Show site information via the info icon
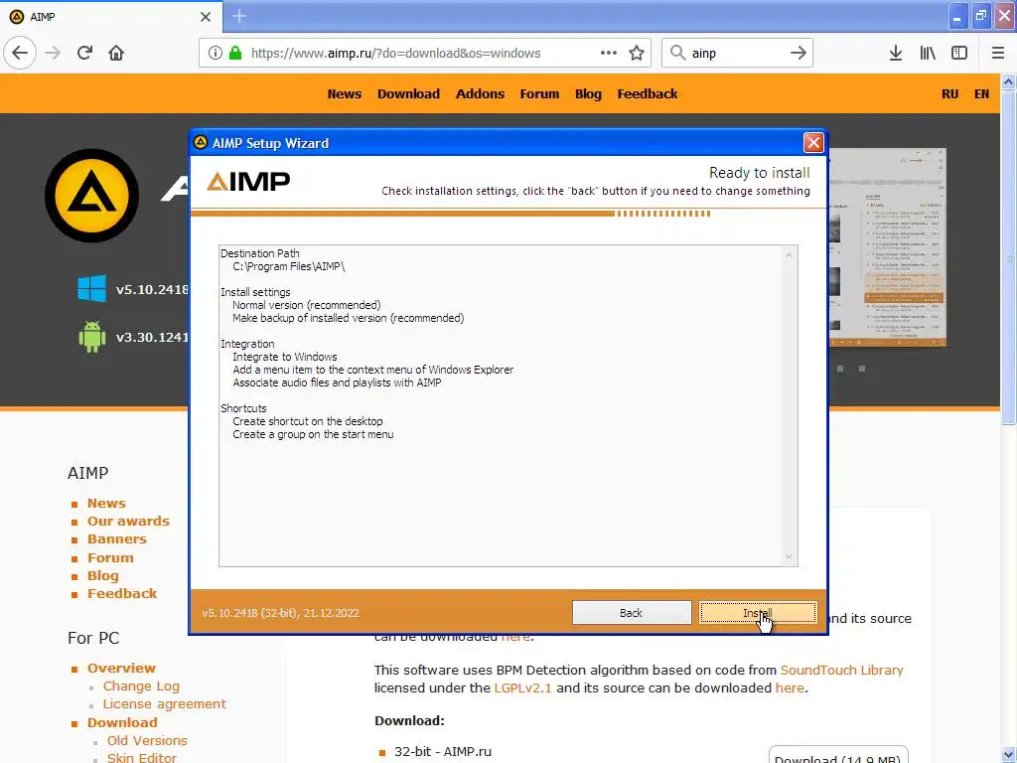This screenshot has height=763, width=1017. [216, 54]
